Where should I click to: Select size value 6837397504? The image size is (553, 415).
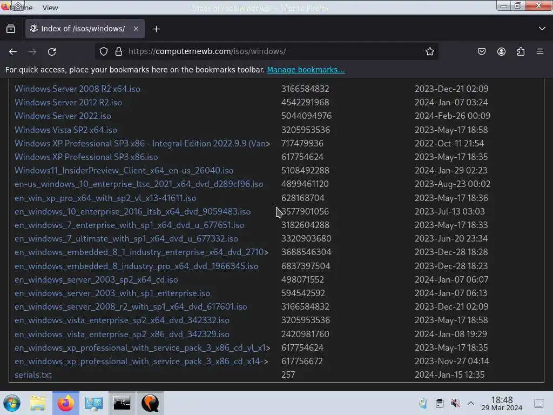(306, 266)
